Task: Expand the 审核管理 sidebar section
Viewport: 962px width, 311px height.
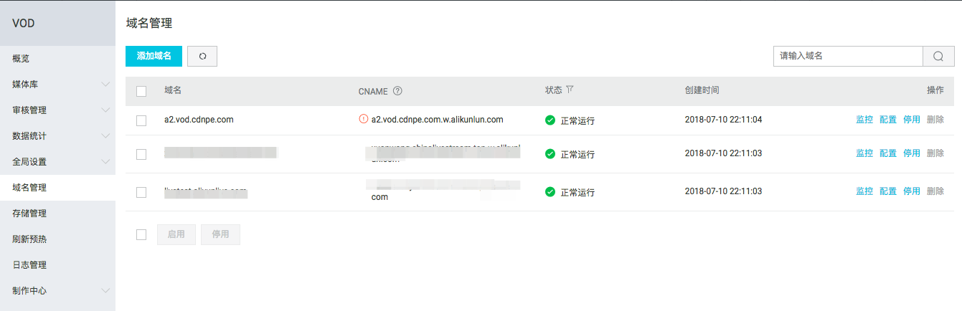Action: pyautogui.click(x=57, y=110)
